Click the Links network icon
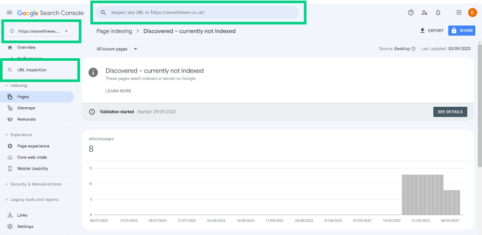Image resolution: width=482 pixels, height=235 pixels. pos(10,215)
